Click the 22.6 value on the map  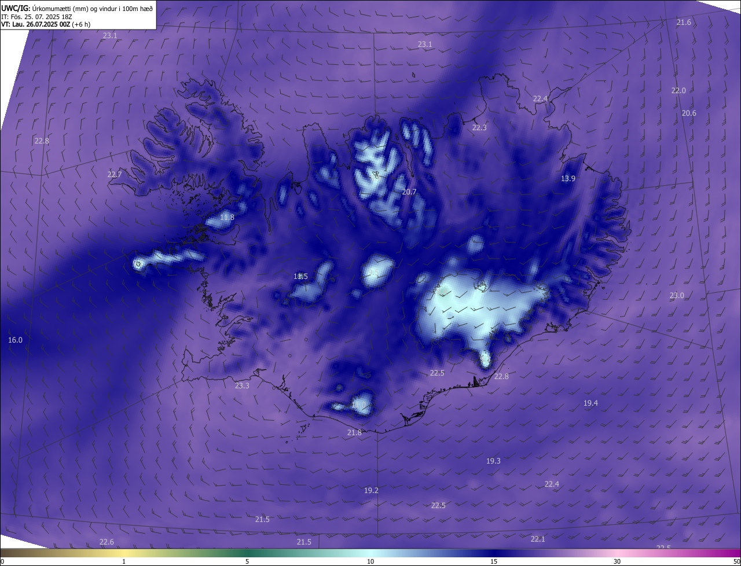pos(107,542)
